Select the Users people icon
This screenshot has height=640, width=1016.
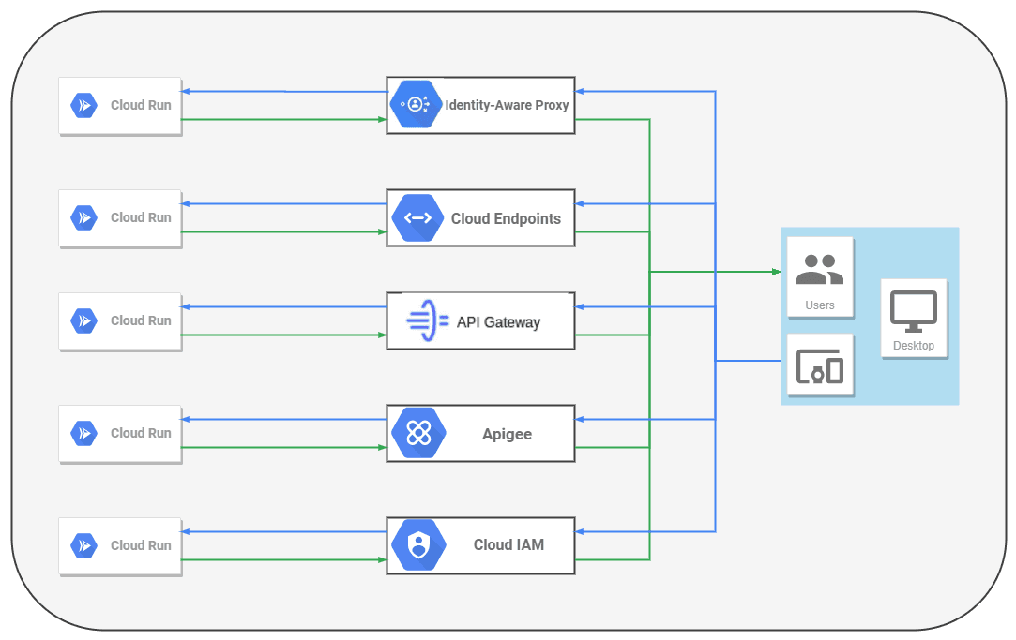click(x=819, y=268)
